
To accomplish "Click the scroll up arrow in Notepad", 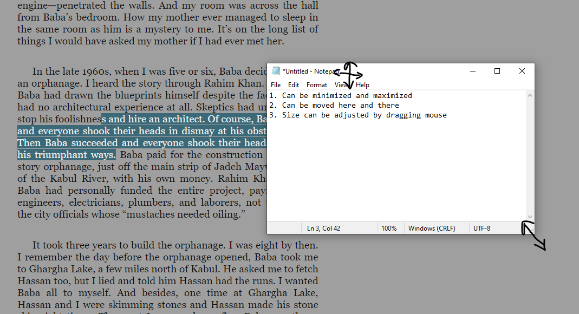I will point(530,95).
